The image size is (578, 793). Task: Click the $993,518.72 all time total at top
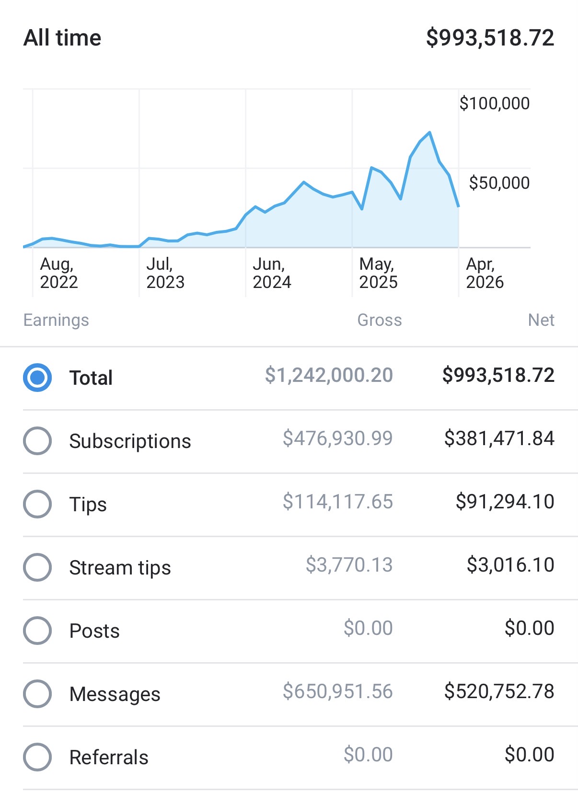pos(490,38)
